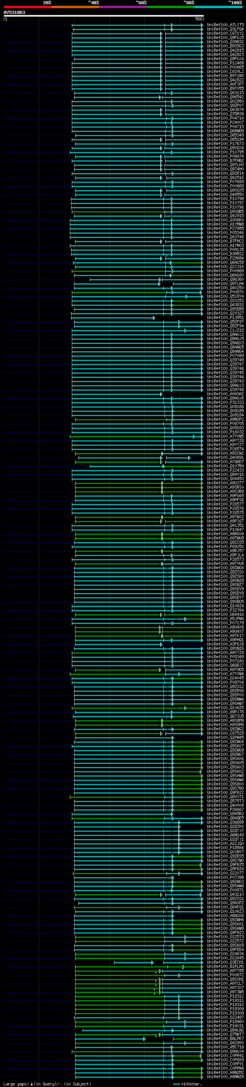Select hit UniRef100_Q41351
Screen dimensions: 246x1087
click(x=225, y=525)
